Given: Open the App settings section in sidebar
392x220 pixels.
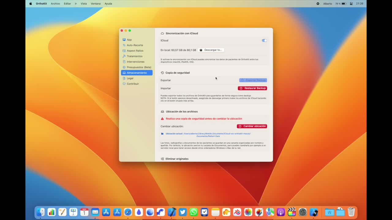Looking at the screenshot, I should [x=137, y=40].
